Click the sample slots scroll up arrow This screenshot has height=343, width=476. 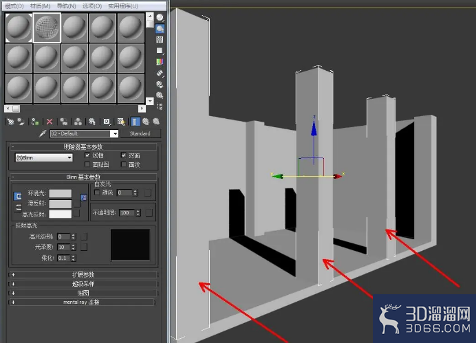[150, 16]
